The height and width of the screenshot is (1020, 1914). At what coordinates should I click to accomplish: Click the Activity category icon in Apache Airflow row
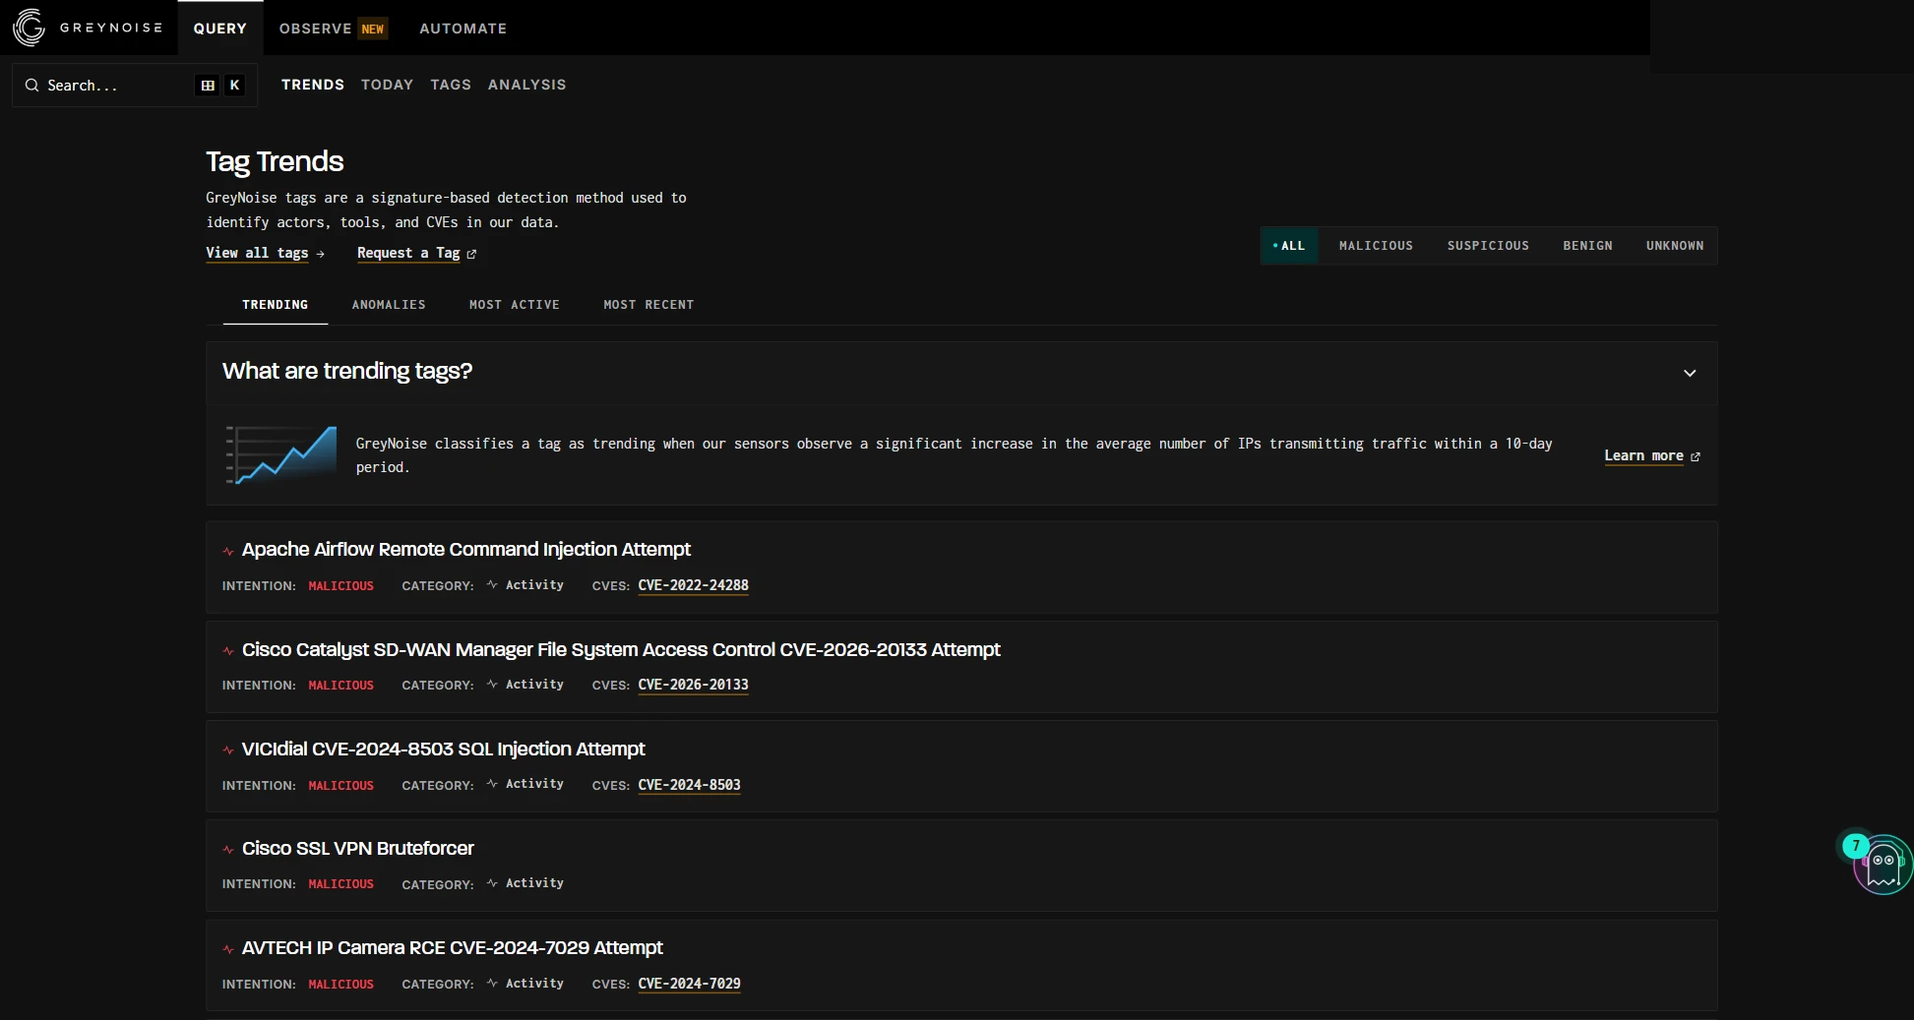492,584
